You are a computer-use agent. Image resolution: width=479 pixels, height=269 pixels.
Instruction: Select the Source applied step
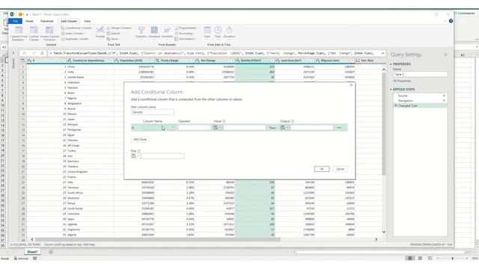click(x=420, y=96)
